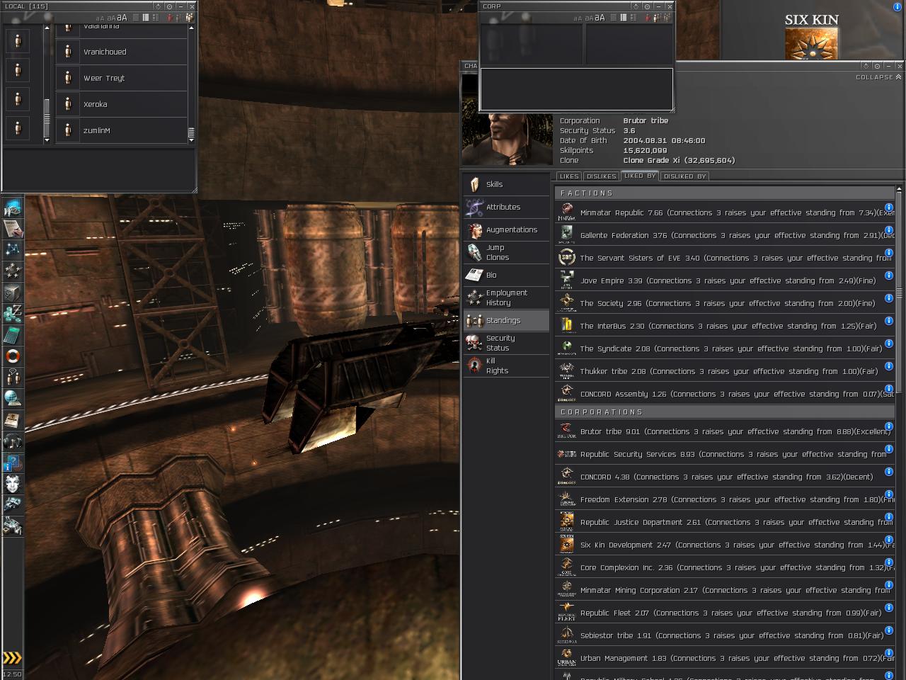Click the info icon for Brutor tribe
The width and height of the screenshot is (906, 680).
(x=889, y=426)
